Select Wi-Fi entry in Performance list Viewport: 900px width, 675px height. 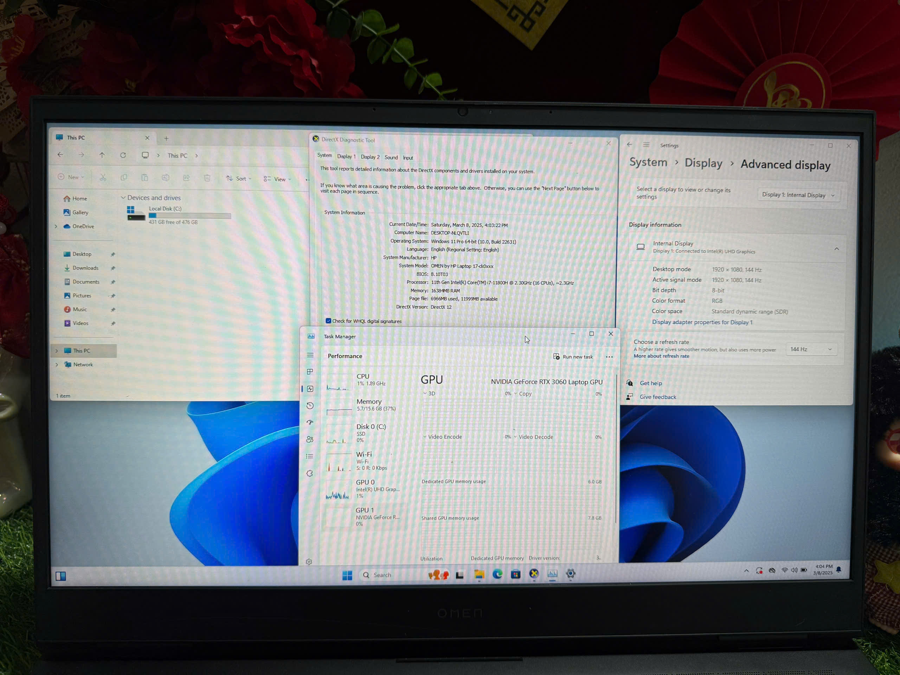click(365, 461)
